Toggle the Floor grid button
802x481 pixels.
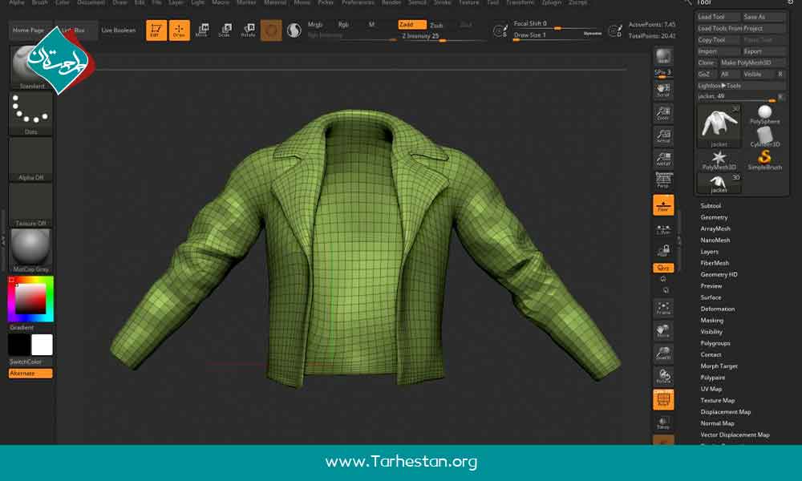pos(663,205)
